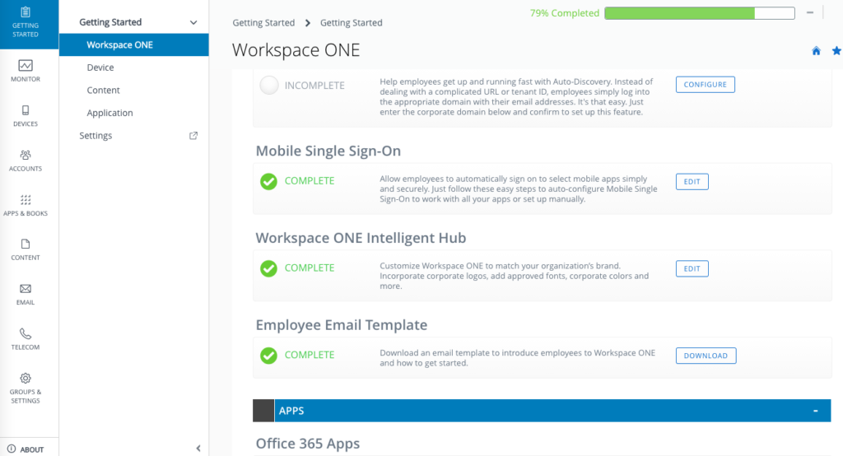Viewport: 843px width, 456px height.
Task: Click the home icon near page title
Action: [816, 51]
